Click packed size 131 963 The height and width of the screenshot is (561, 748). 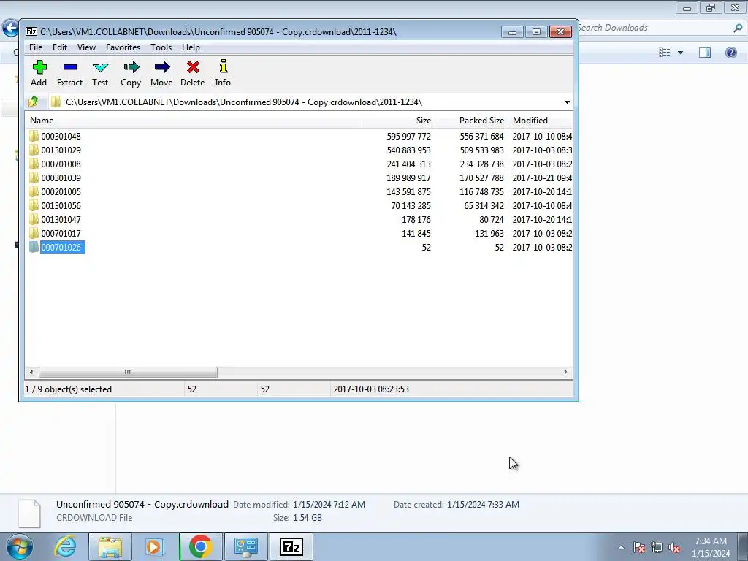489,233
